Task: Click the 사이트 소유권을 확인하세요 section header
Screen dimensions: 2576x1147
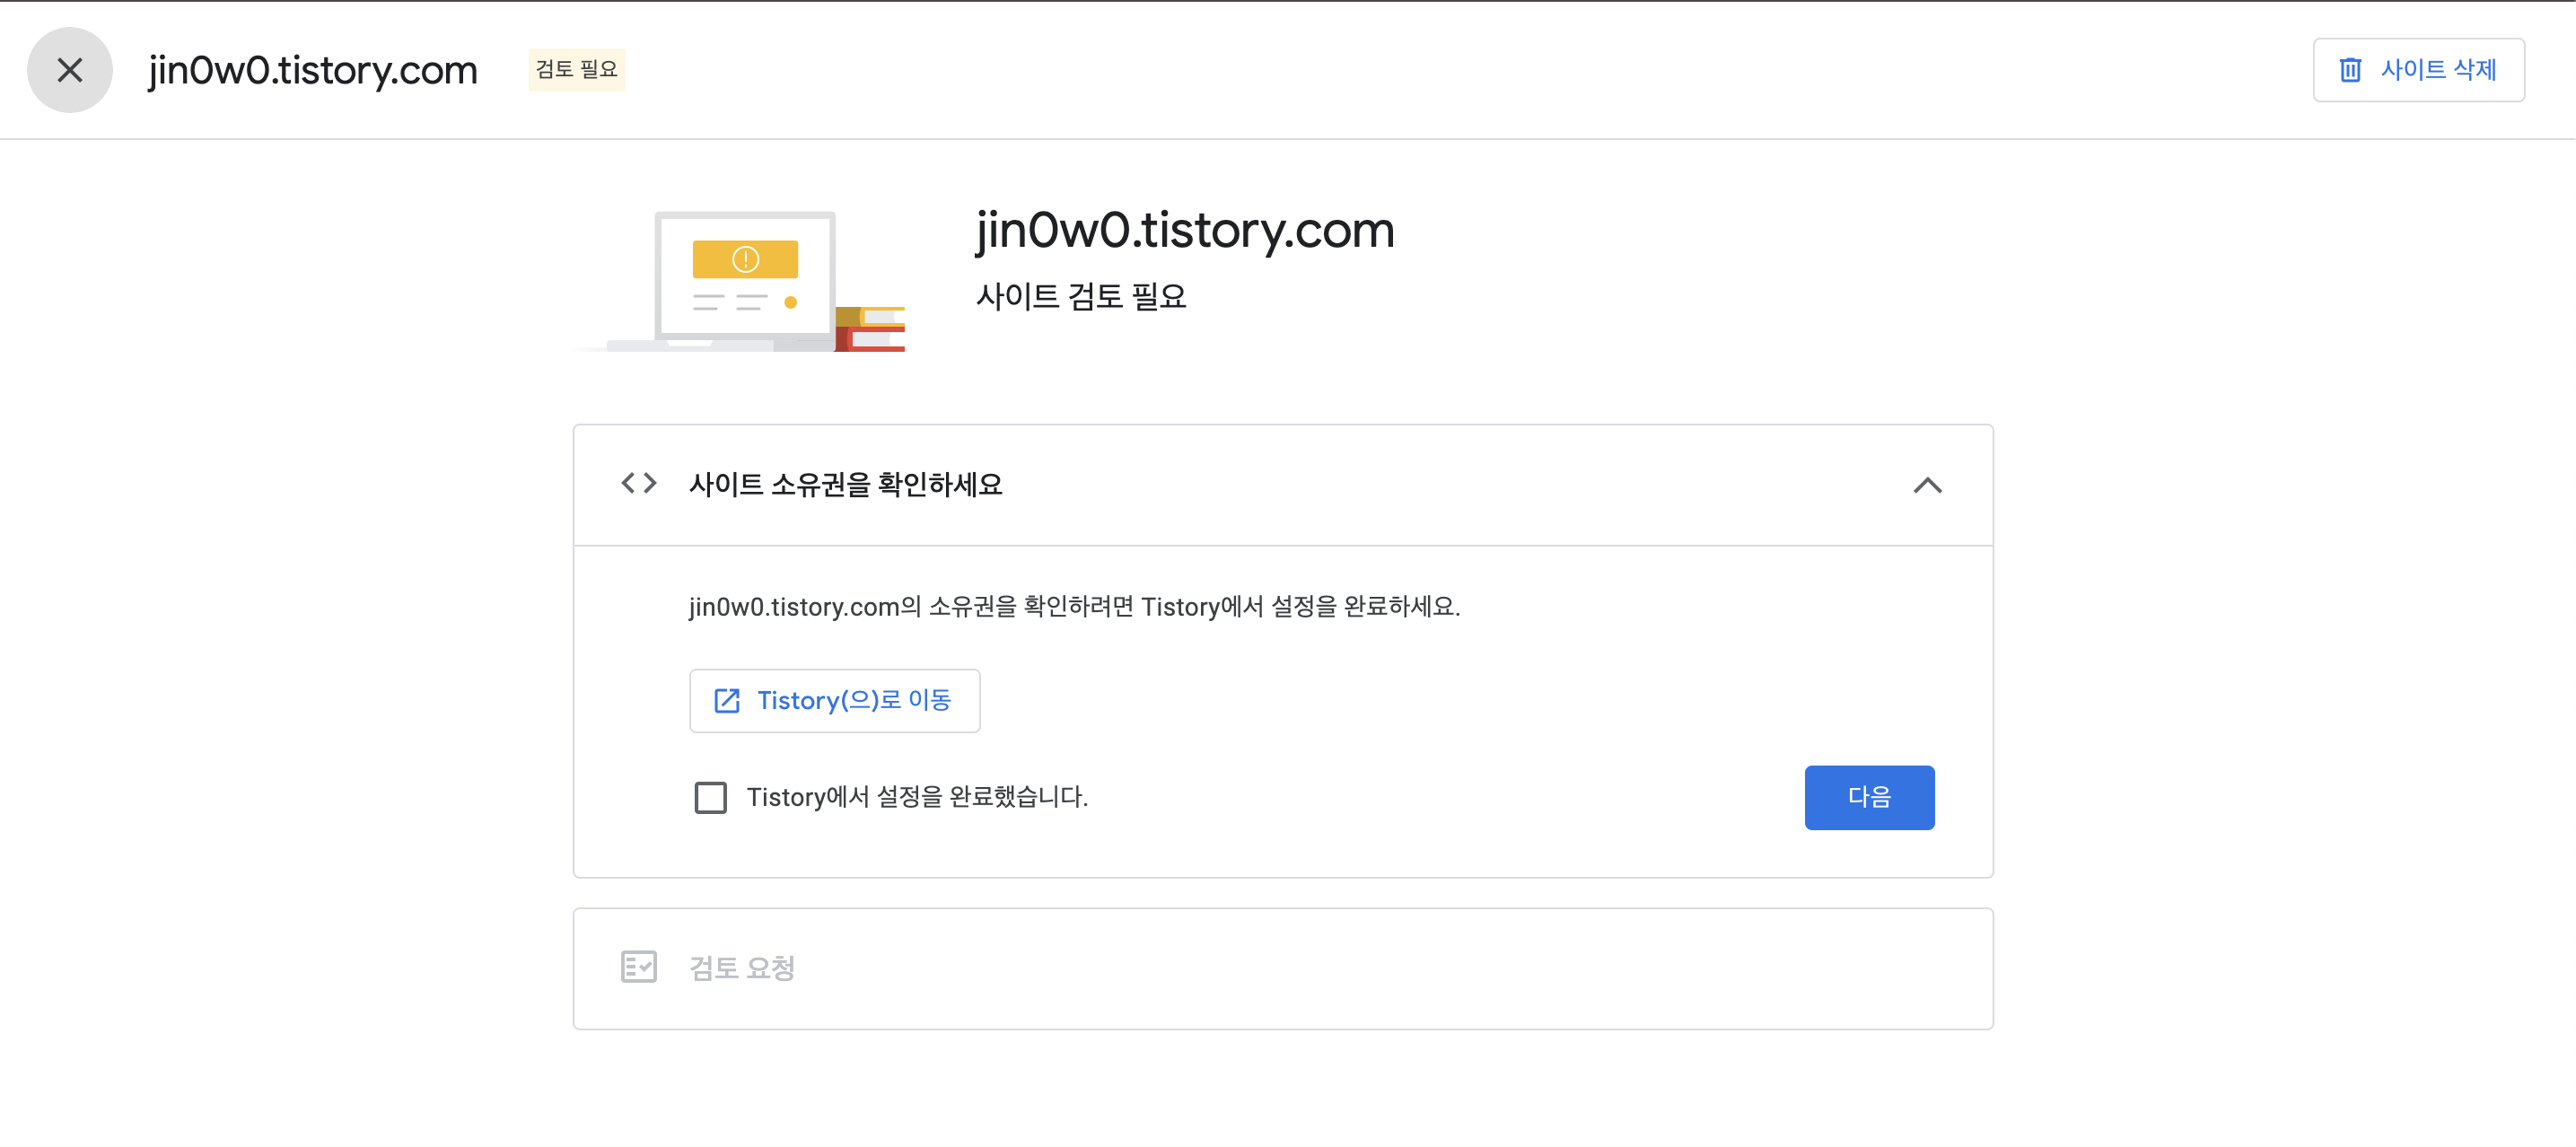Action: click(845, 485)
